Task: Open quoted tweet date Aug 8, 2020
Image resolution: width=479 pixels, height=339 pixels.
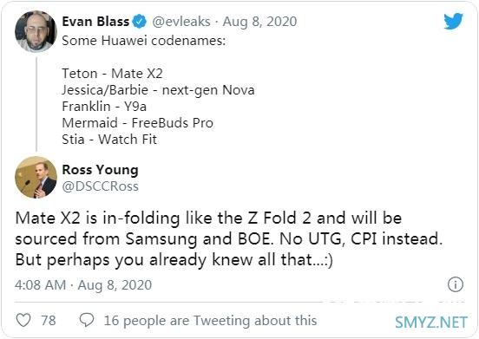Action: tap(259, 22)
